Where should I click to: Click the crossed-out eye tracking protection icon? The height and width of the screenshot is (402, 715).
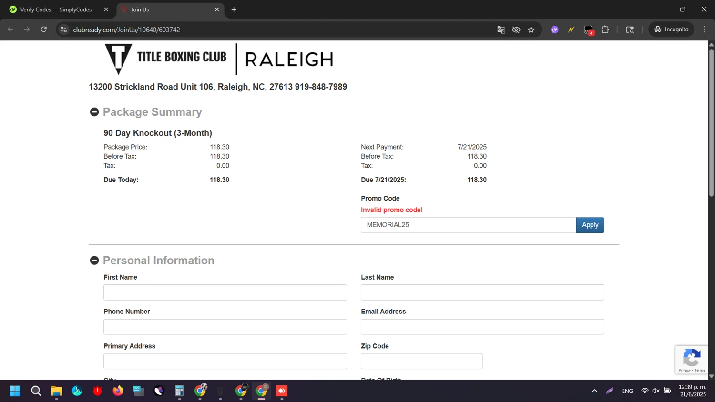pyautogui.click(x=516, y=30)
